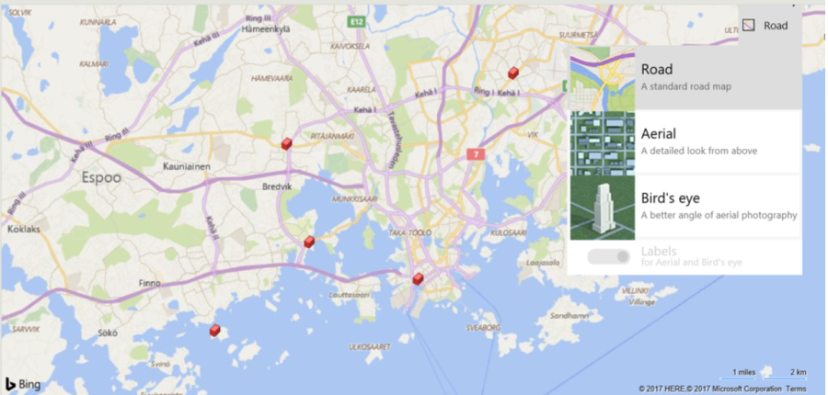Click the red pushpin southwest of Finno

[x=214, y=331]
